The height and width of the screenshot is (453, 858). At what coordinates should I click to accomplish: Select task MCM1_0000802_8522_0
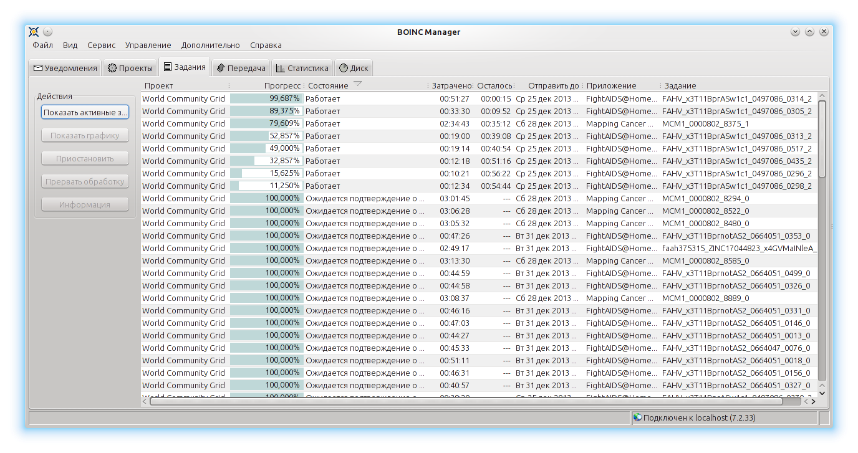coord(705,211)
